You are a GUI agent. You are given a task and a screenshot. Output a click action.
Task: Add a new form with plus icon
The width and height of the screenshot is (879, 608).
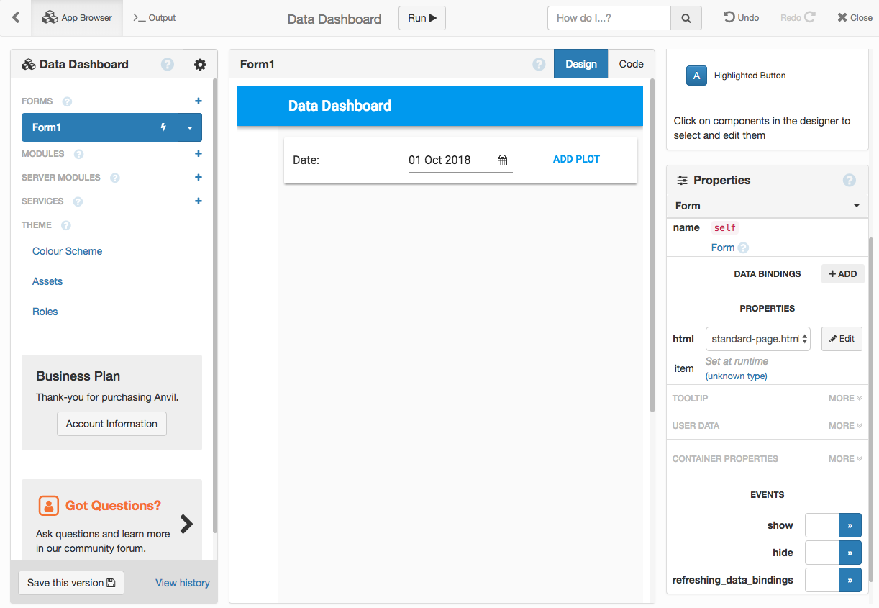(x=199, y=101)
